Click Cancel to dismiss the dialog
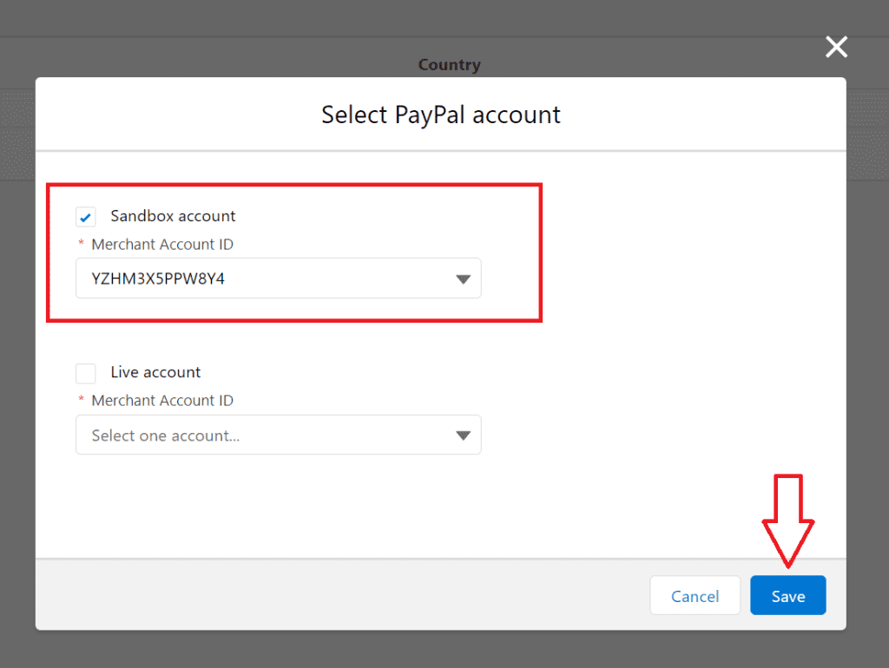Screen dimensions: 889x668 click(695, 596)
